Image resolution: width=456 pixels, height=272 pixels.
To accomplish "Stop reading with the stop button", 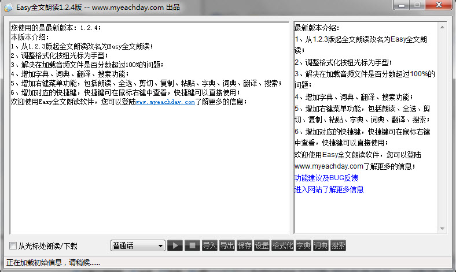I will 192,245.
